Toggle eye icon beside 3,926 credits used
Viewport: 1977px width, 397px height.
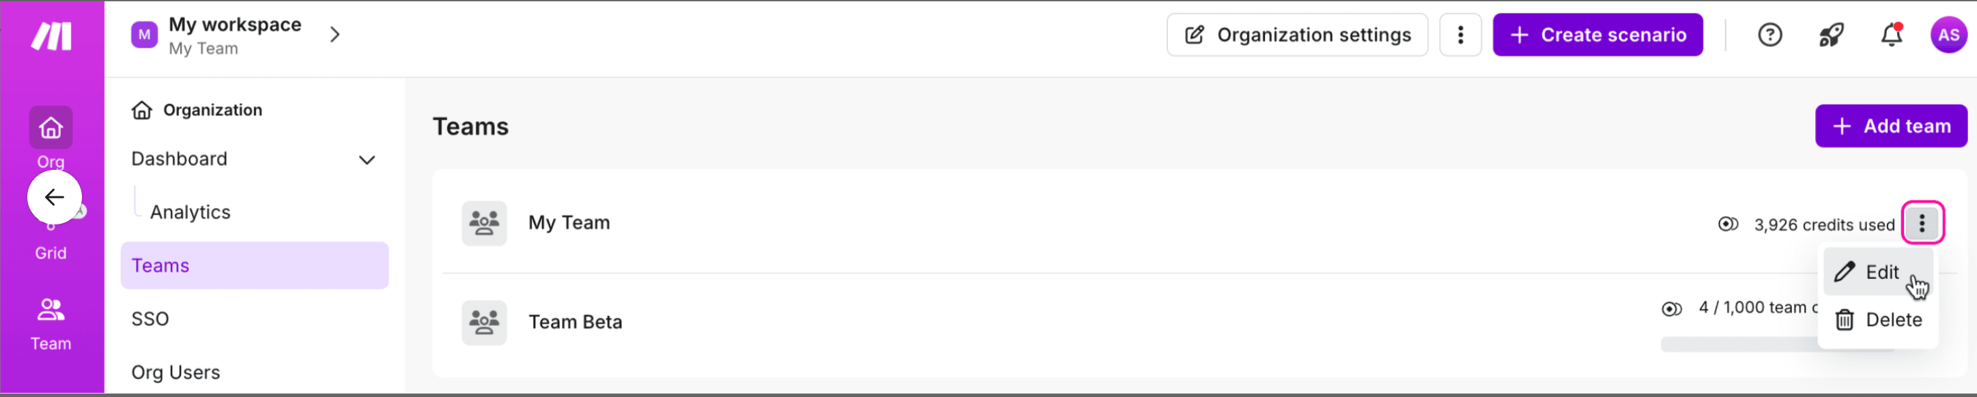tap(1728, 224)
